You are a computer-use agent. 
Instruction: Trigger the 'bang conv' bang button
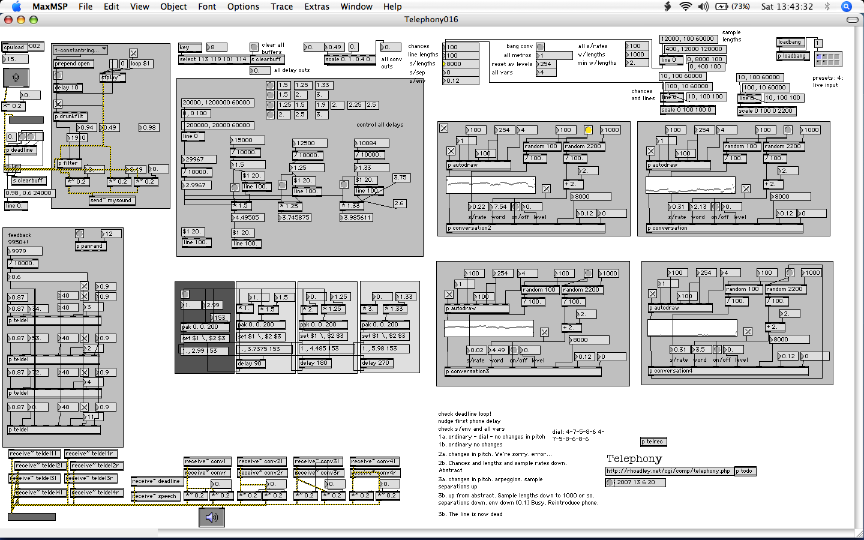click(x=540, y=47)
